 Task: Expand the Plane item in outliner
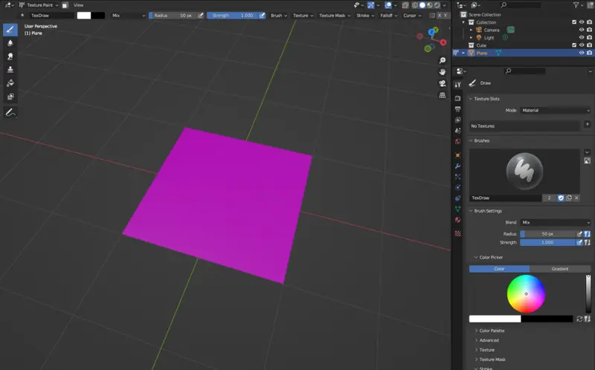pos(463,53)
